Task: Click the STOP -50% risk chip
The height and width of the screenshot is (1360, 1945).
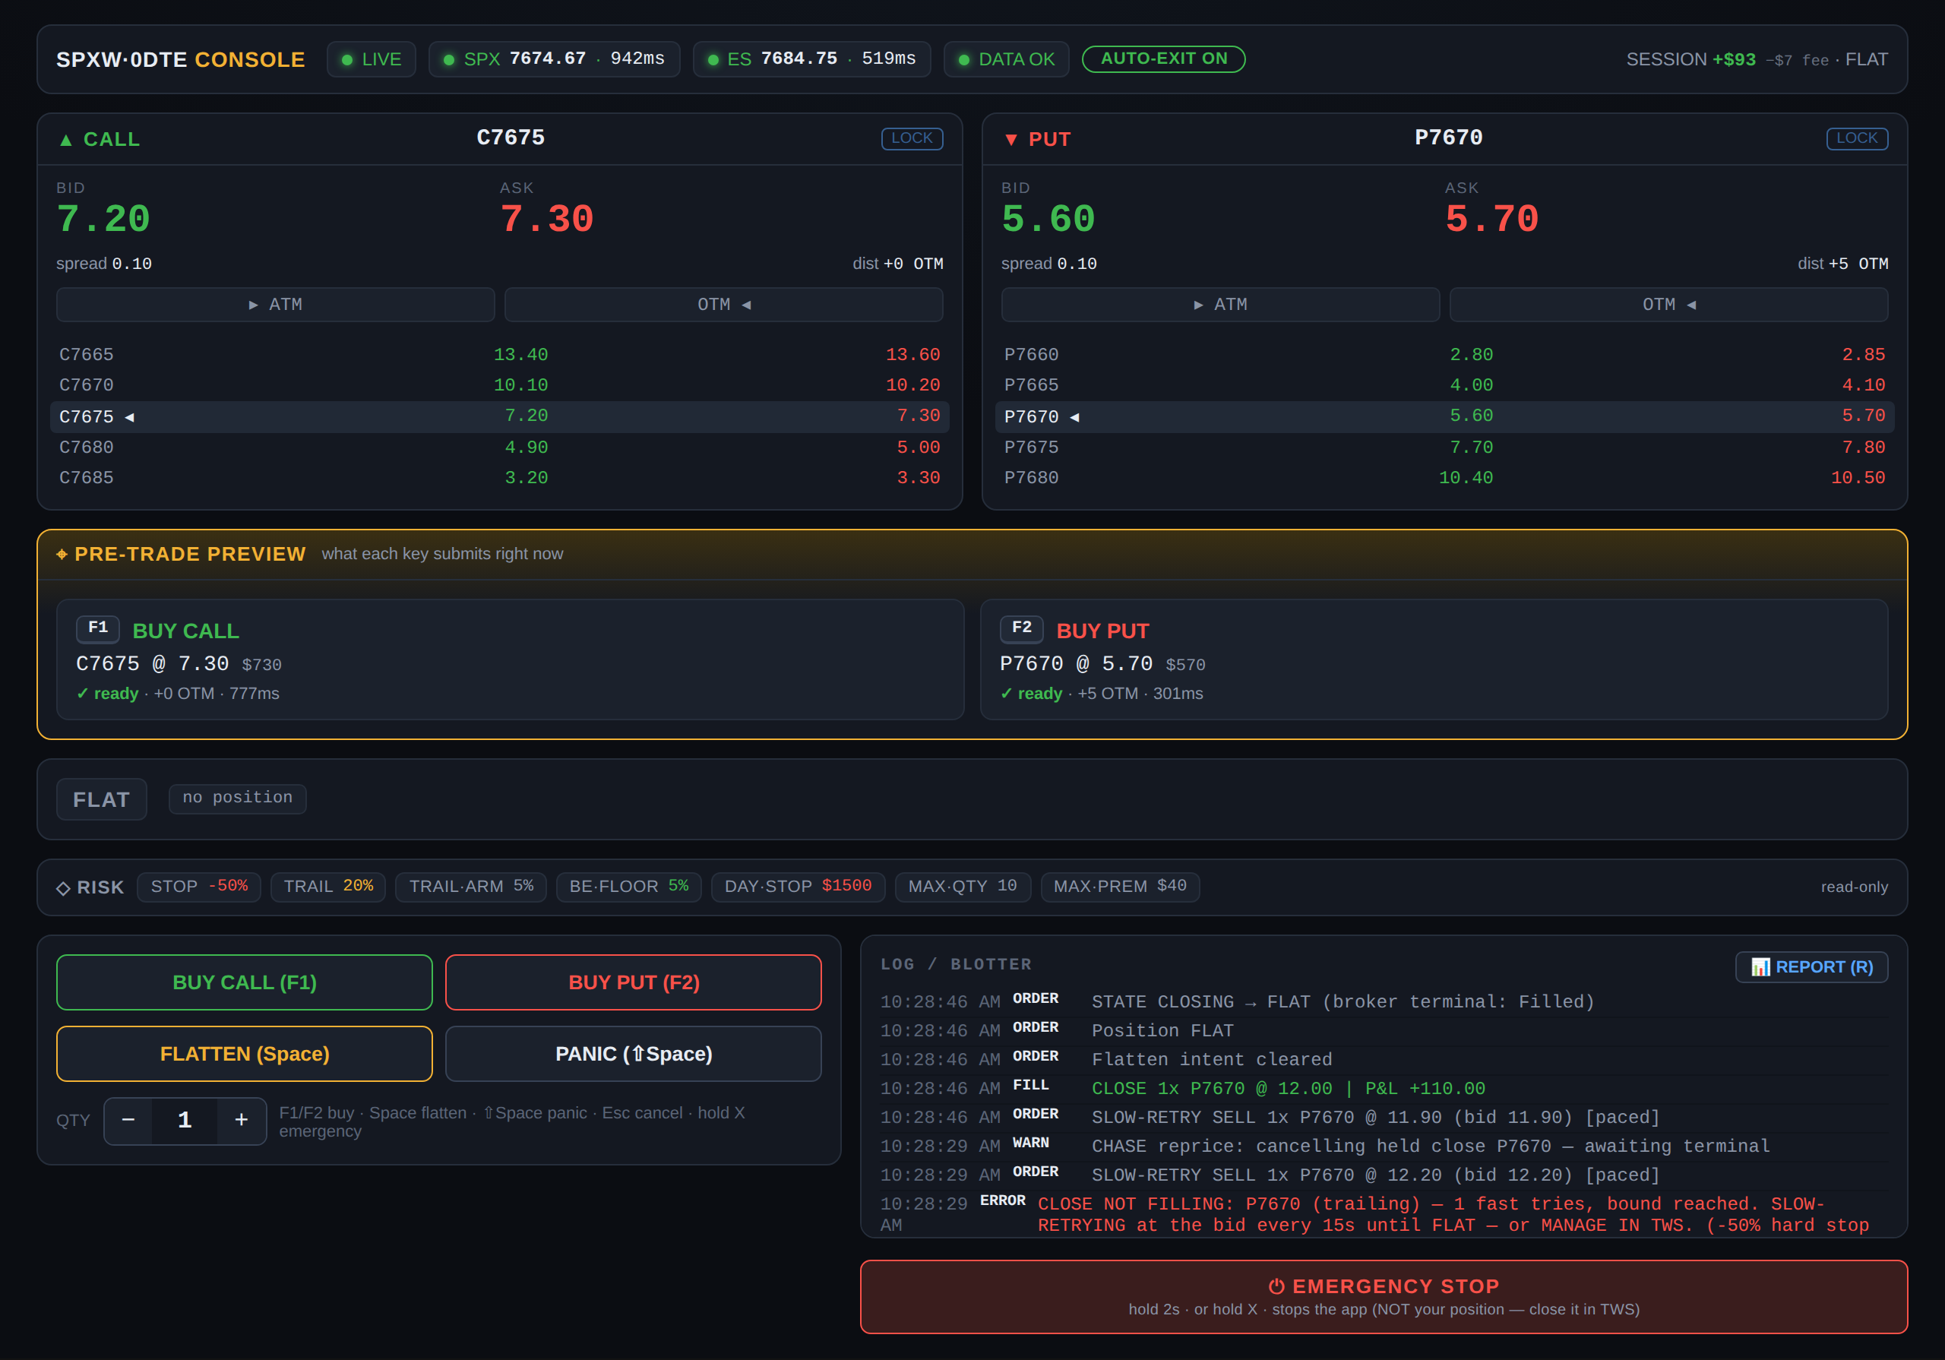Action: [x=199, y=887]
